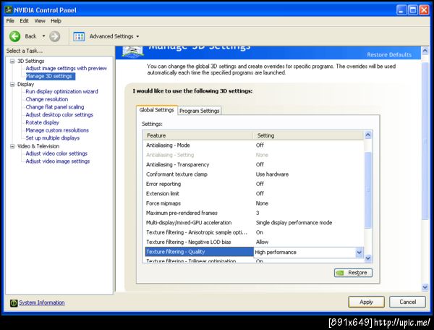
Task: Click settings list scroll down arrow
Action: (x=368, y=258)
